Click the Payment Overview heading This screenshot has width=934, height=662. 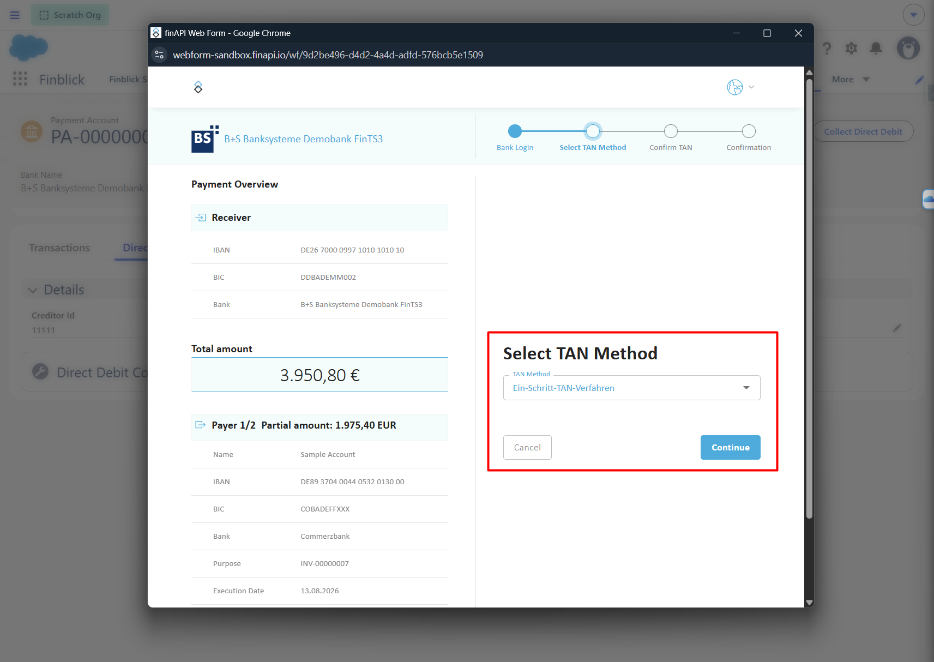pyautogui.click(x=234, y=184)
